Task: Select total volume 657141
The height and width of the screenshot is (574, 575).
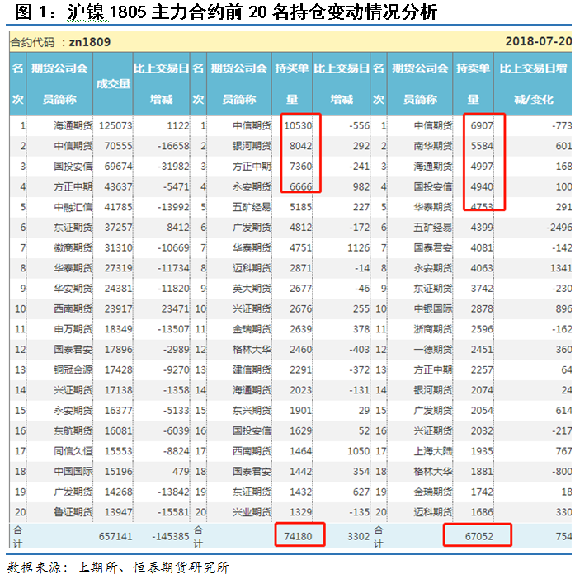Action: pyautogui.click(x=115, y=537)
